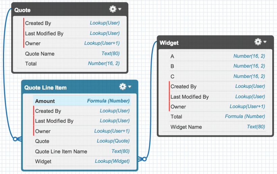Click the gear icon on Quote object
The image size is (277, 174).
pyautogui.click(x=113, y=9)
